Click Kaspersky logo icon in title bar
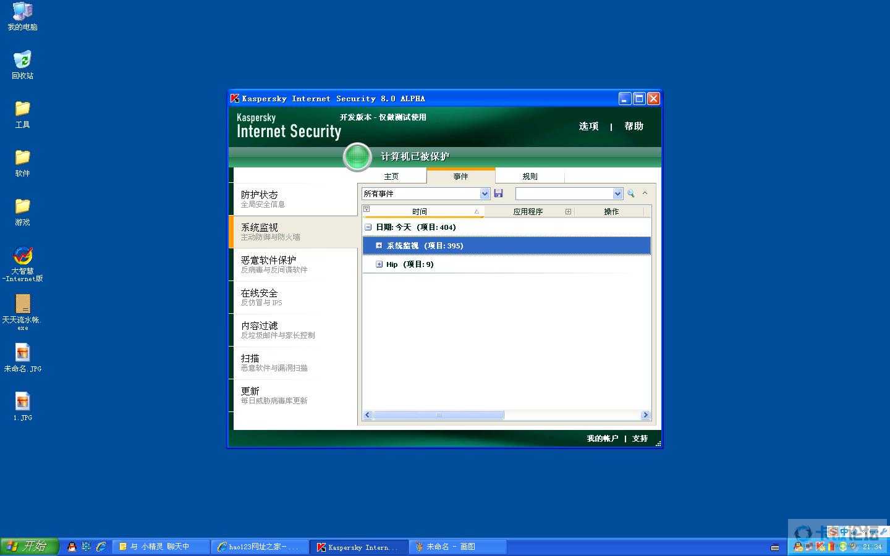Screen dimensions: 890x556 click(235, 98)
